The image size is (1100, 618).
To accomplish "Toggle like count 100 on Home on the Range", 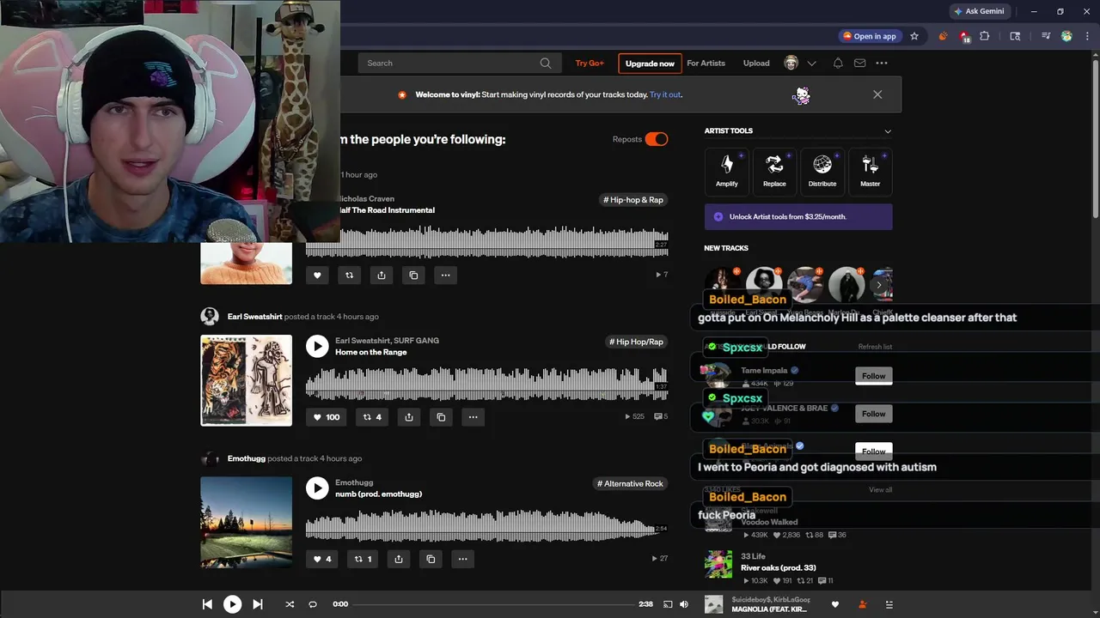I will point(327,417).
